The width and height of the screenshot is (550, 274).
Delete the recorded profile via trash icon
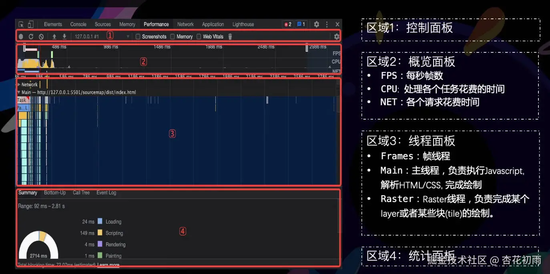pos(230,36)
